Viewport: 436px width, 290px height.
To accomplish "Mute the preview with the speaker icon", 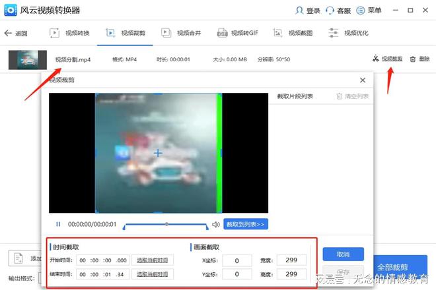I will 216,224.
